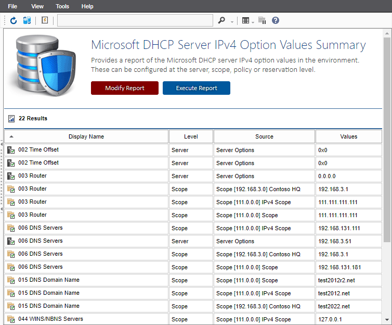
Task: Select the value cell test2022.net
Action: (x=349, y=306)
